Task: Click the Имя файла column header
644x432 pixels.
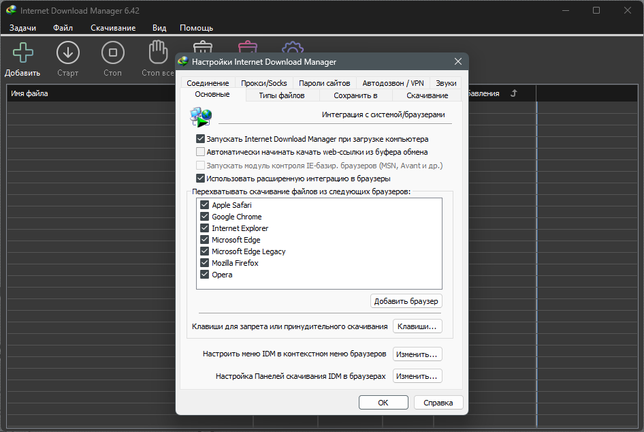Action: point(29,94)
